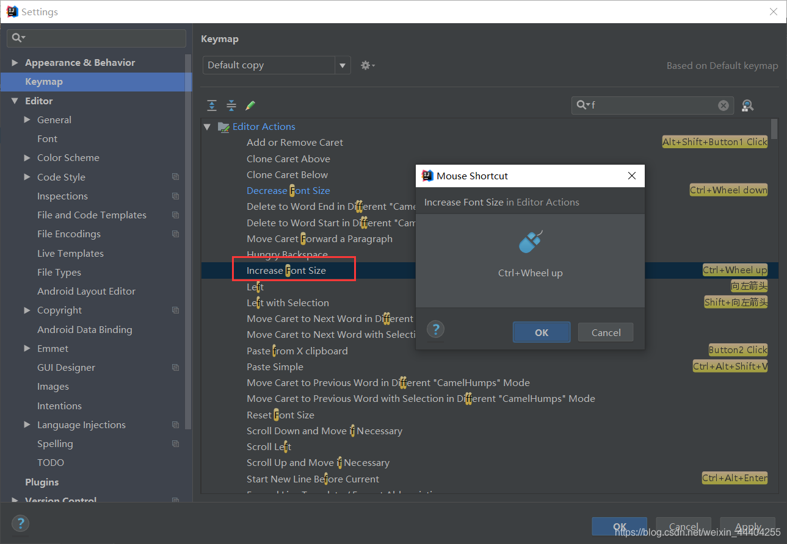Close the Mouse Shortcut dialog
Viewport: 787px width, 544px height.
(632, 176)
